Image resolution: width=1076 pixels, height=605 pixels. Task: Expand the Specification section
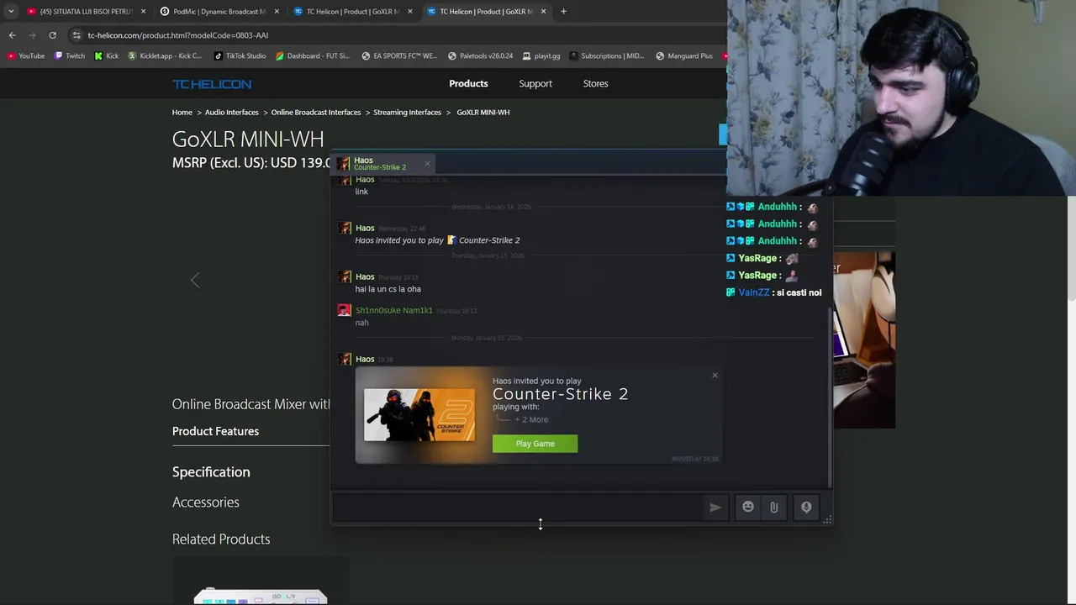coord(211,472)
